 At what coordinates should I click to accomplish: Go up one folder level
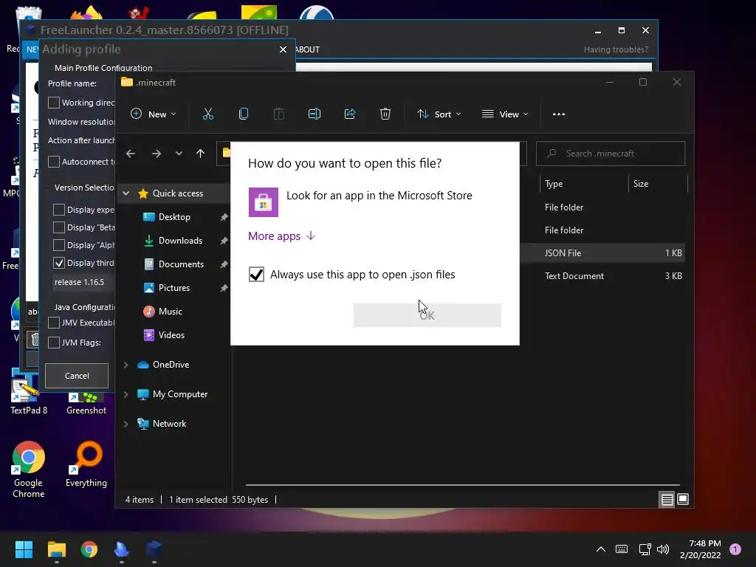coord(201,154)
